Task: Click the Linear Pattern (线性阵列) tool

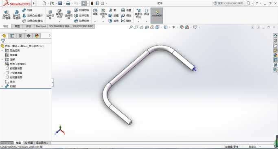Action: coord(103,13)
